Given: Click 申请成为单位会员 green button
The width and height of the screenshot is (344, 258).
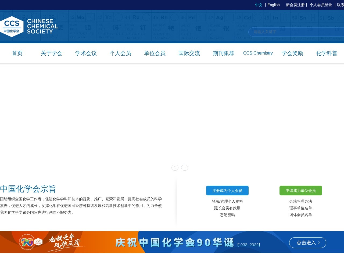Looking at the screenshot, I should [x=300, y=191].
